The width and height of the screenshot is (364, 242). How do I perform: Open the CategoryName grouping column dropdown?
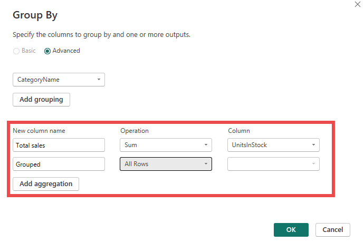coord(58,80)
